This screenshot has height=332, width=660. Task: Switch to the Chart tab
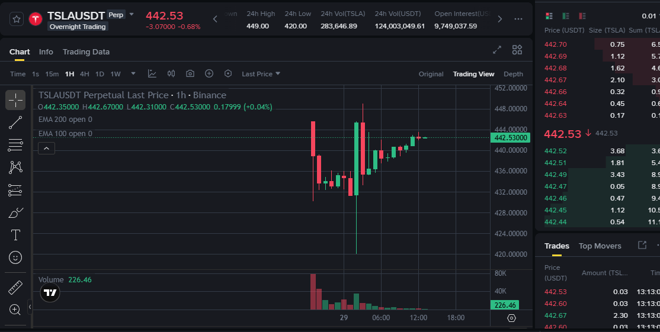coord(20,51)
